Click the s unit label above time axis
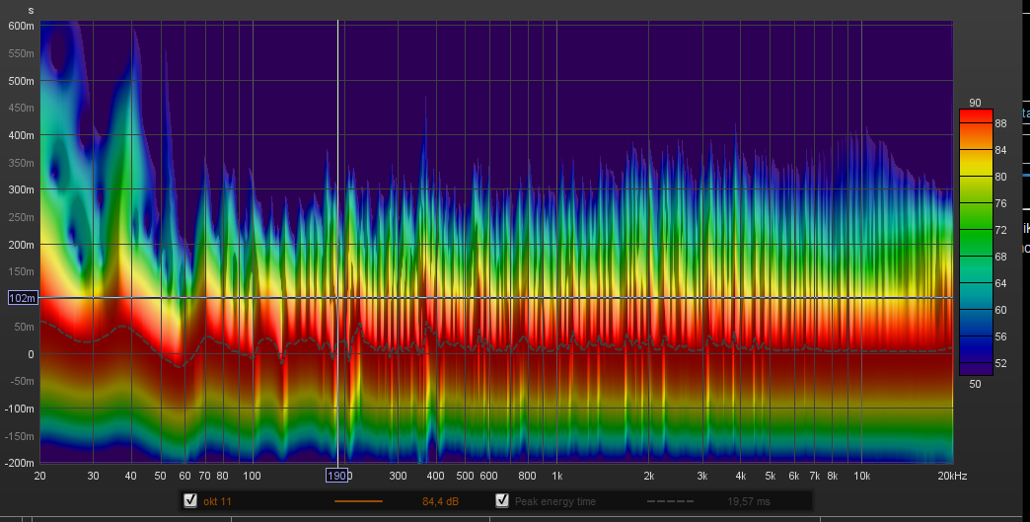This screenshot has height=522, width=1030. coord(31,11)
